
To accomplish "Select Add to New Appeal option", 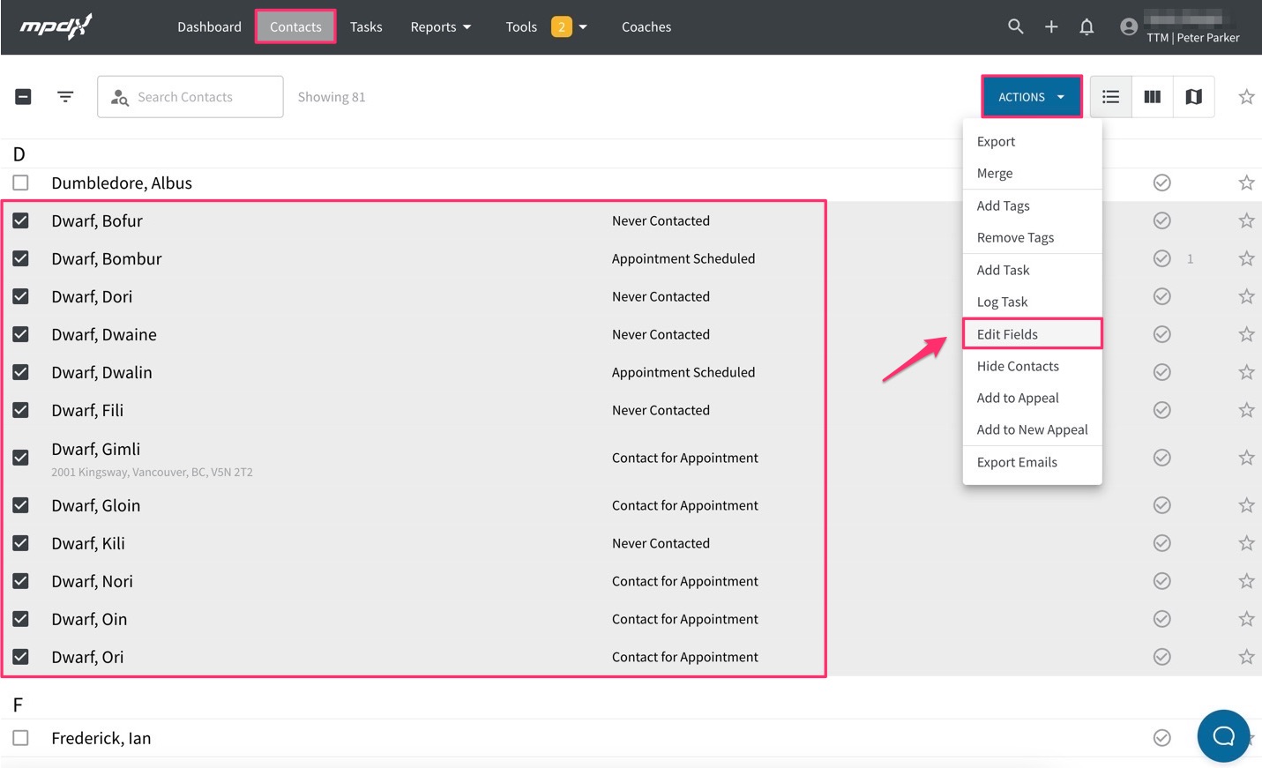I will [x=1032, y=429].
